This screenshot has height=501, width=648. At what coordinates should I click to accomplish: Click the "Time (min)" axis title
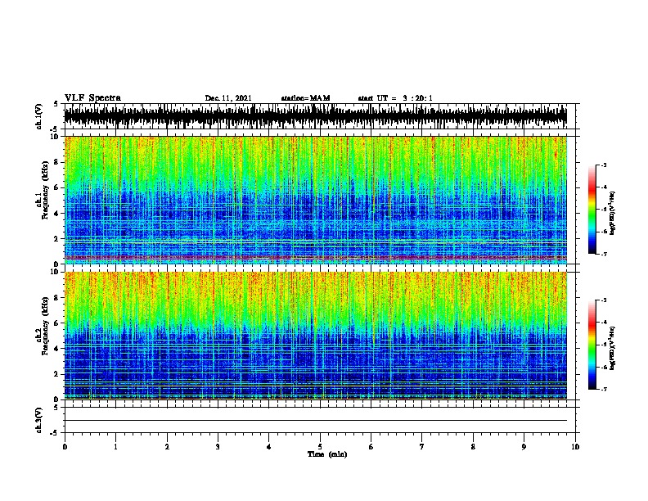327,454
